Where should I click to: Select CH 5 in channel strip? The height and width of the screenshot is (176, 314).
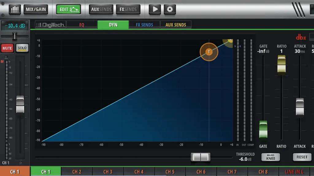click(x=170, y=172)
